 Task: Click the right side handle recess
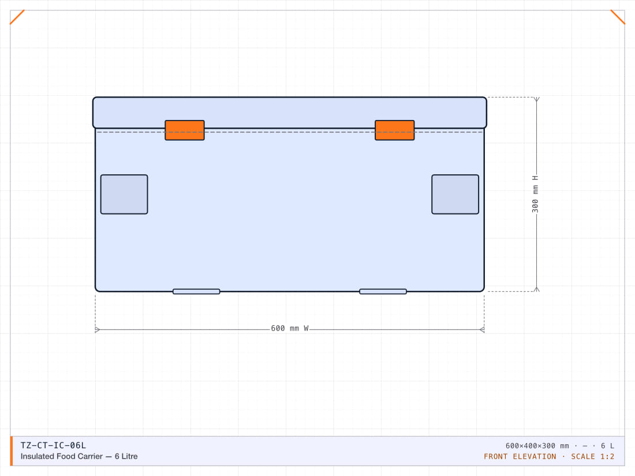455,194
